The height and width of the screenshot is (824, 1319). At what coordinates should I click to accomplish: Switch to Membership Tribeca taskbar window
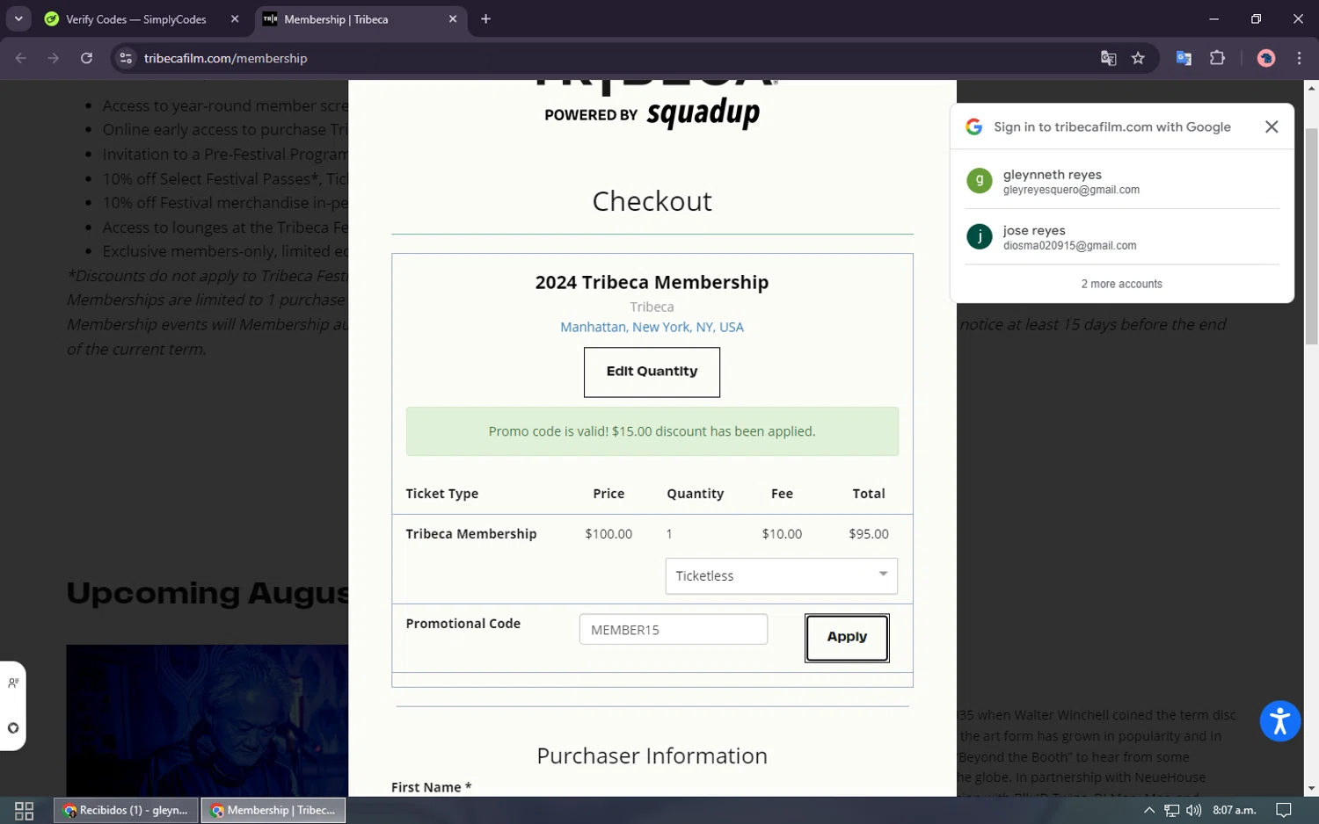point(273,810)
